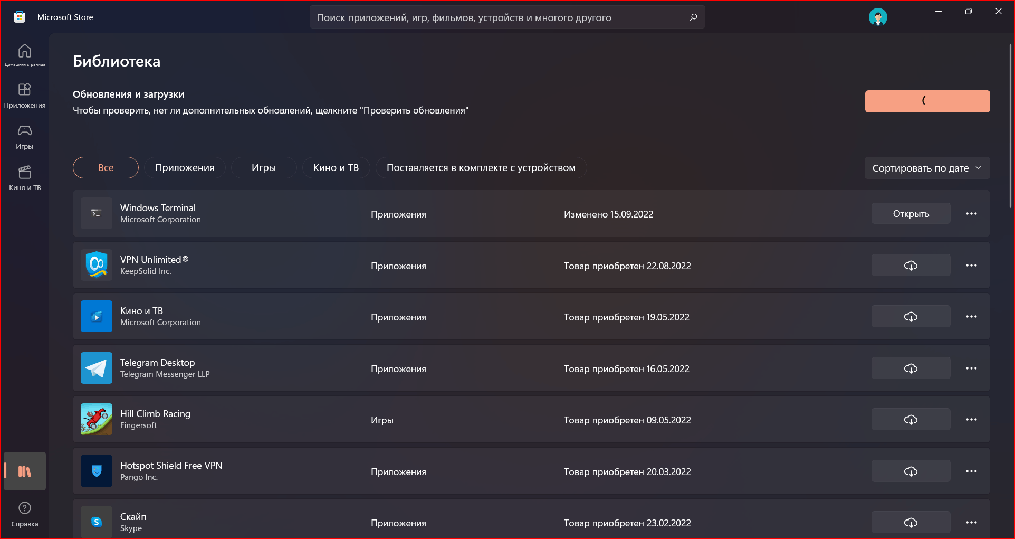This screenshot has height=539, width=1015.
Task: Click the vertical scrollbar thumb
Action: (x=1010, y=127)
